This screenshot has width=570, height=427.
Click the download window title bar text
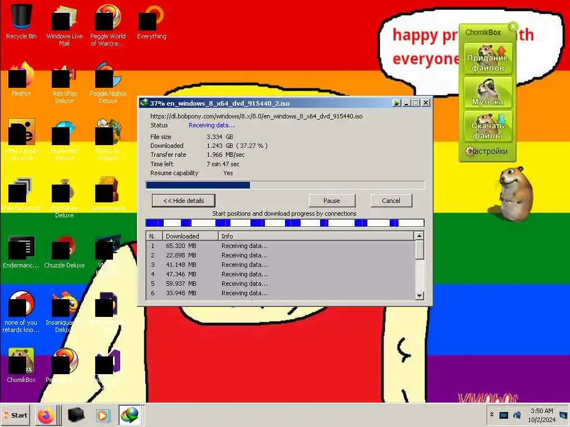pyautogui.click(x=219, y=103)
